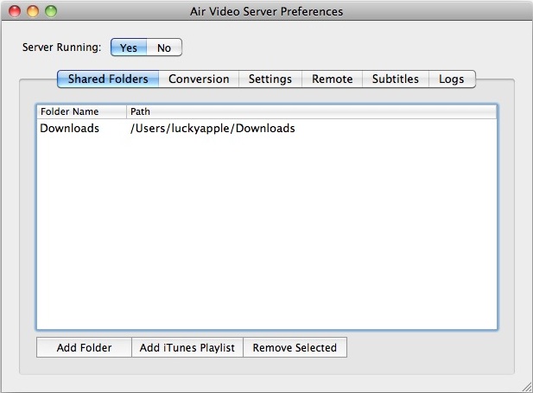Image resolution: width=533 pixels, height=393 pixels.
Task: Set Server Running to No
Action: tap(164, 48)
